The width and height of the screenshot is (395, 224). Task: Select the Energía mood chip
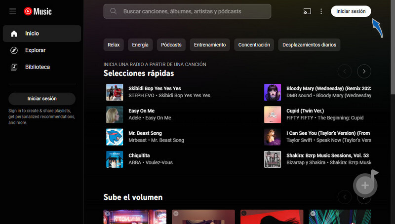pos(140,45)
